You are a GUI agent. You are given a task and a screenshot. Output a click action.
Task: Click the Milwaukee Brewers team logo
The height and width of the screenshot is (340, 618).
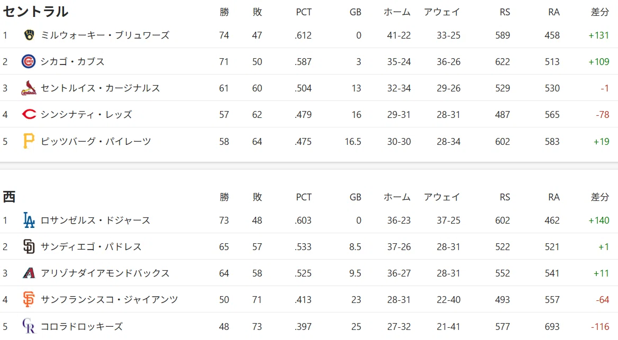point(29,35)
